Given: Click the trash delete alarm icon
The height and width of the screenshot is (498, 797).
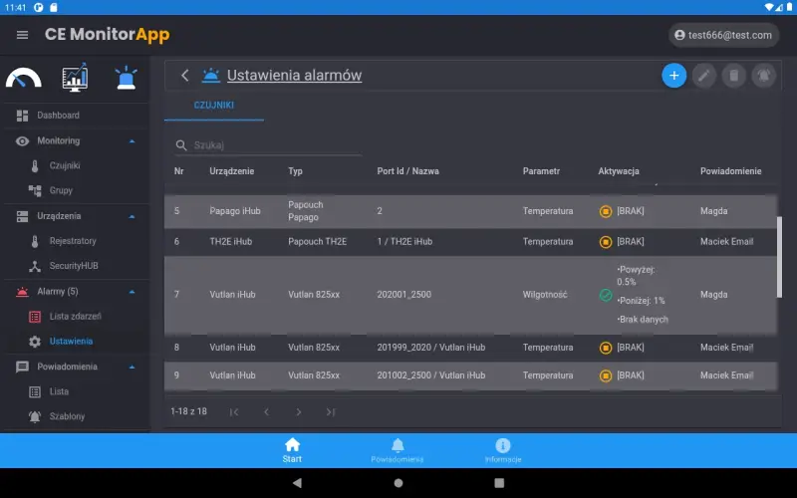Looking at the screenshot, I should tap(734, 75).
